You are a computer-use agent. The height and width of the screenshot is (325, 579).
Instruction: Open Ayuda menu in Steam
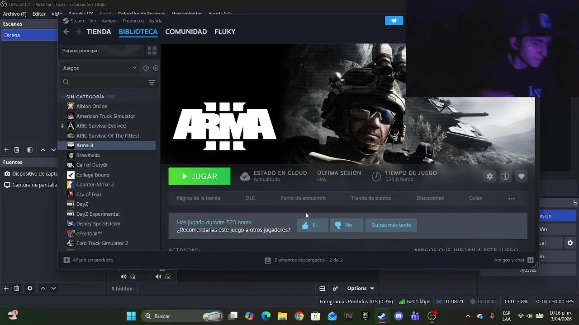tap(156, 21)
